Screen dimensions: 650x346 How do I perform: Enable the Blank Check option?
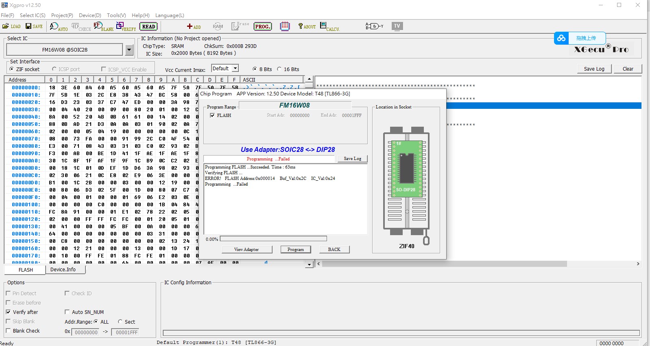click(x=8, y=331)
